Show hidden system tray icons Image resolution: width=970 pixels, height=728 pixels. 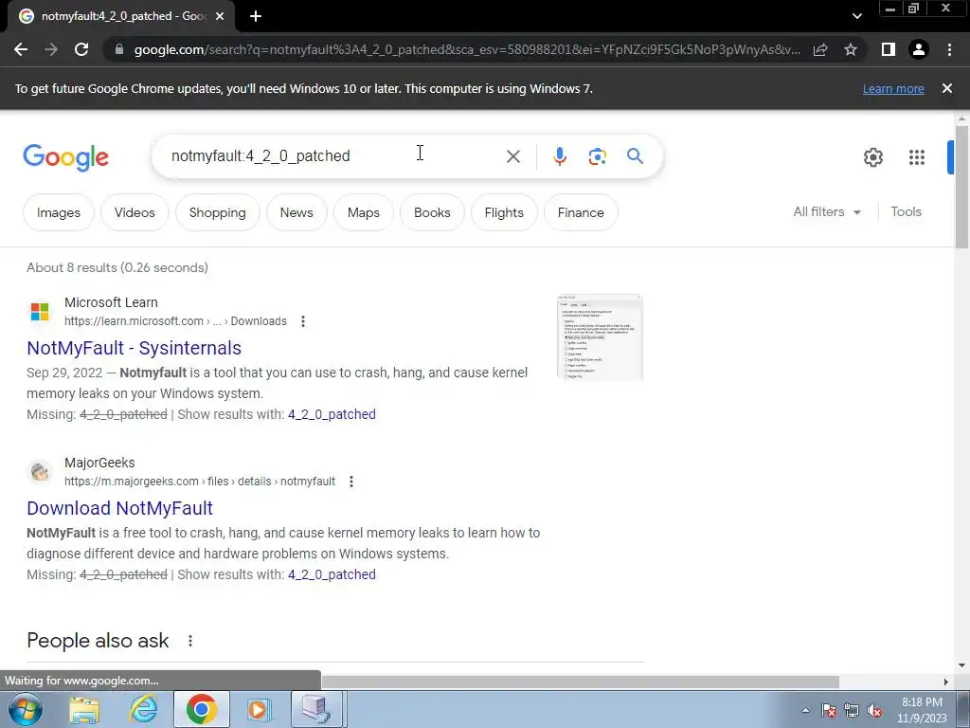point(805,710)
